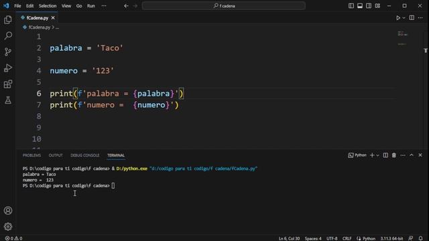Split the editor to the right
This screenshot has width=429, height=241.
coord(412,18)
